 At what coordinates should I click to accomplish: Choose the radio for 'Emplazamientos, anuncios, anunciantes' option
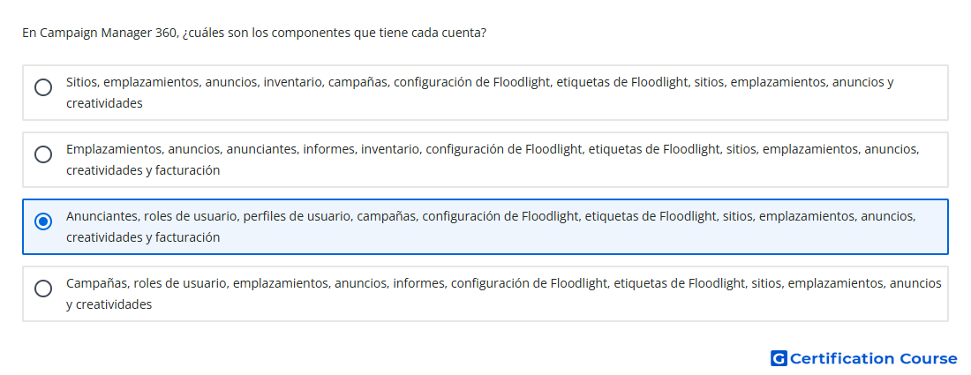point(43,154)
